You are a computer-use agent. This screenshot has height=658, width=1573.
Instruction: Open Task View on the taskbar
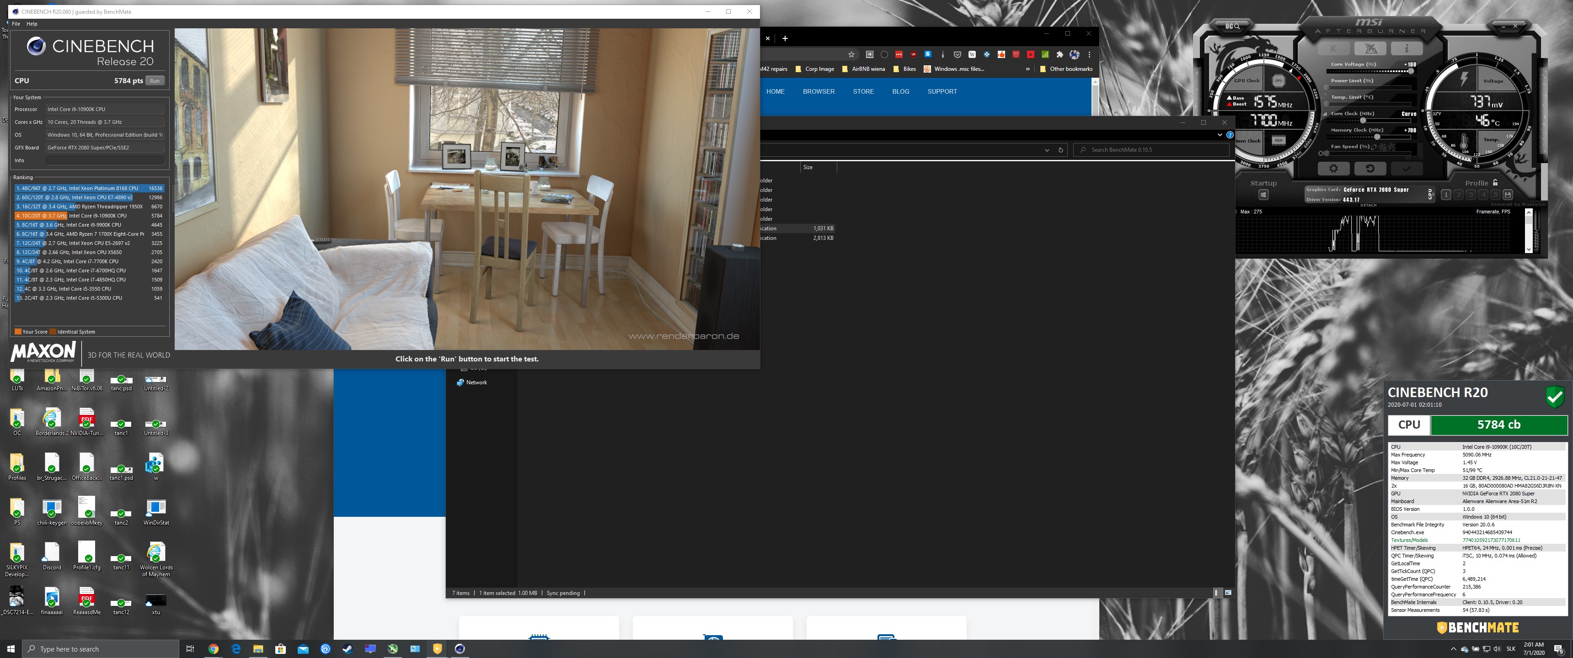pos(190,649)
